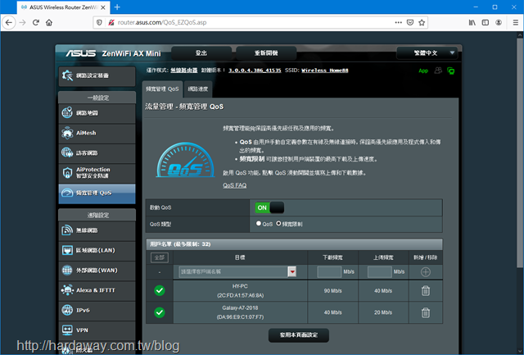This screenshot has height=355, width=524.
Task: Close the ASUS Wireless Router tab
Action: 103,7
